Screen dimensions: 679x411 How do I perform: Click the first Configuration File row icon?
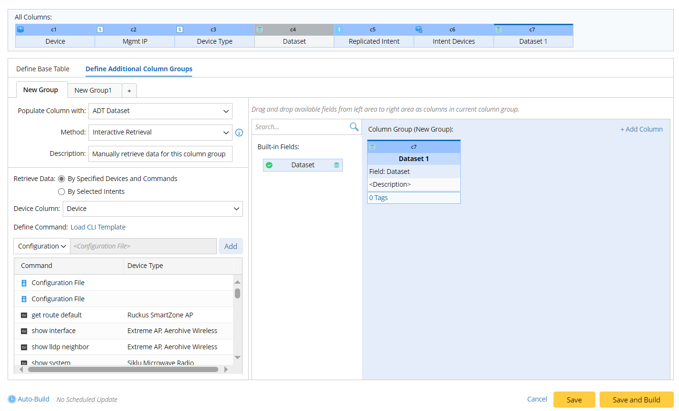pos(24,283)
